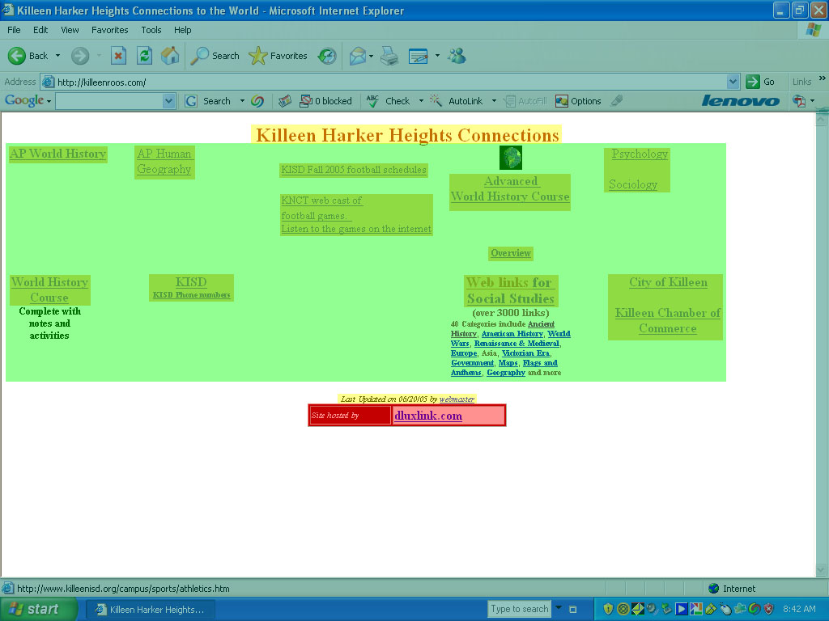Open the View menu

pos(70,30)
